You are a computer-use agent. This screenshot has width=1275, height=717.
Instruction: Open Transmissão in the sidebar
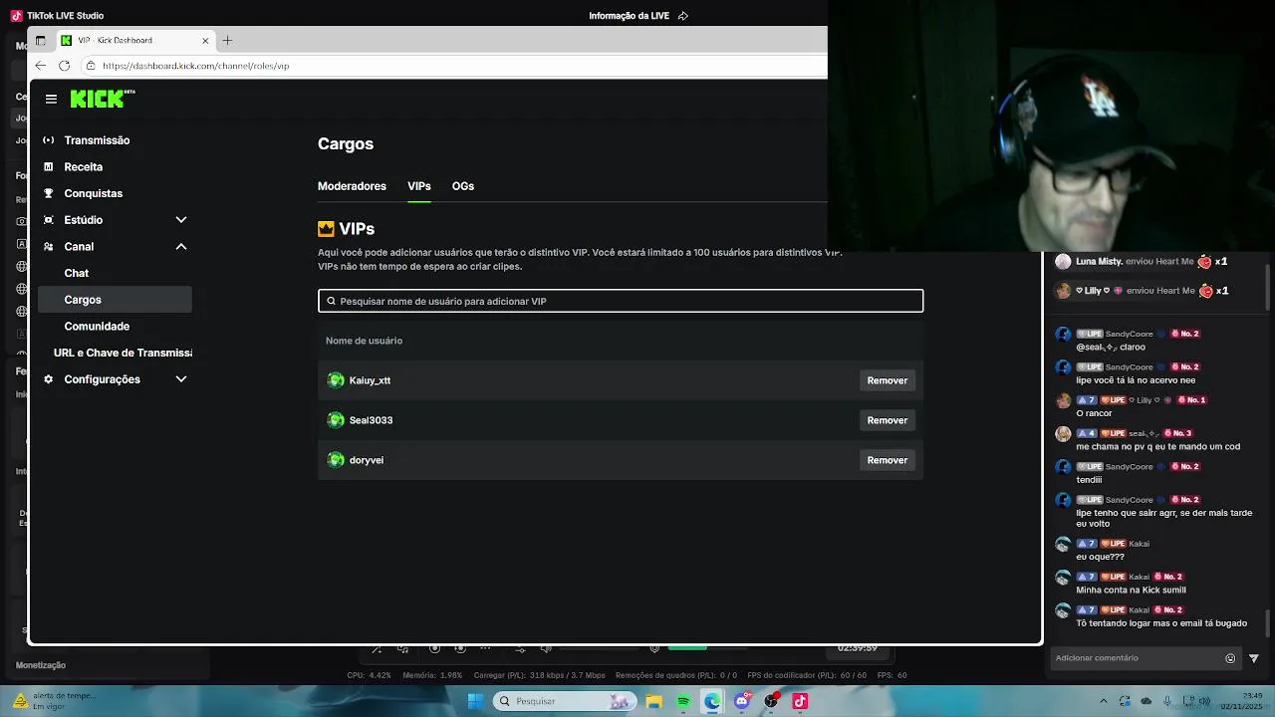coord(97,140)
